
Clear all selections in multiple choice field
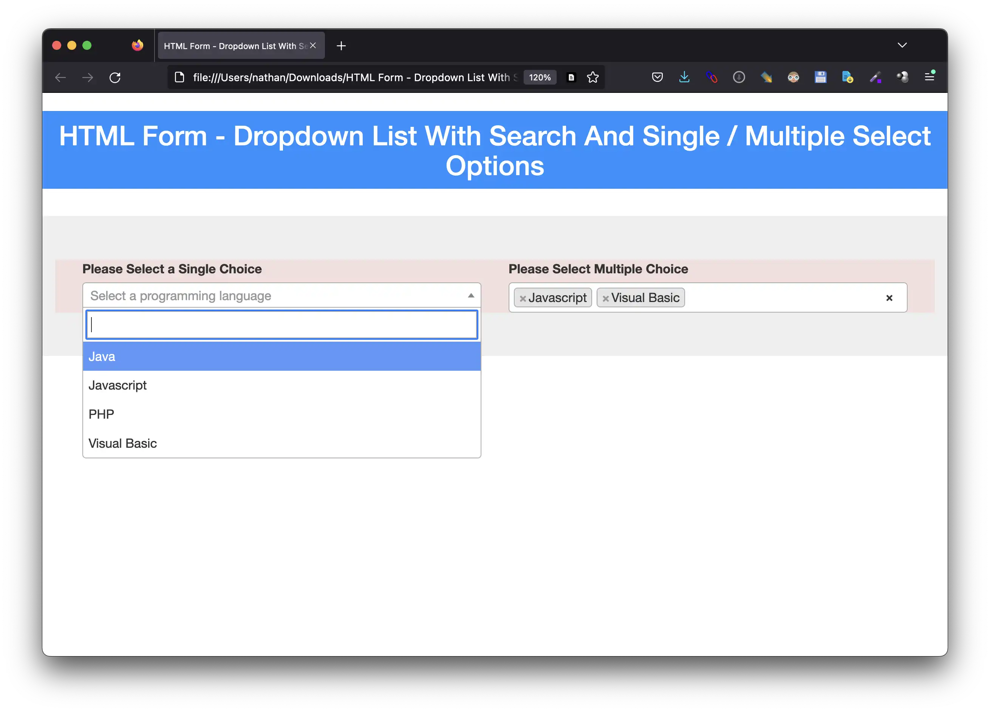[x=890, y=297]
